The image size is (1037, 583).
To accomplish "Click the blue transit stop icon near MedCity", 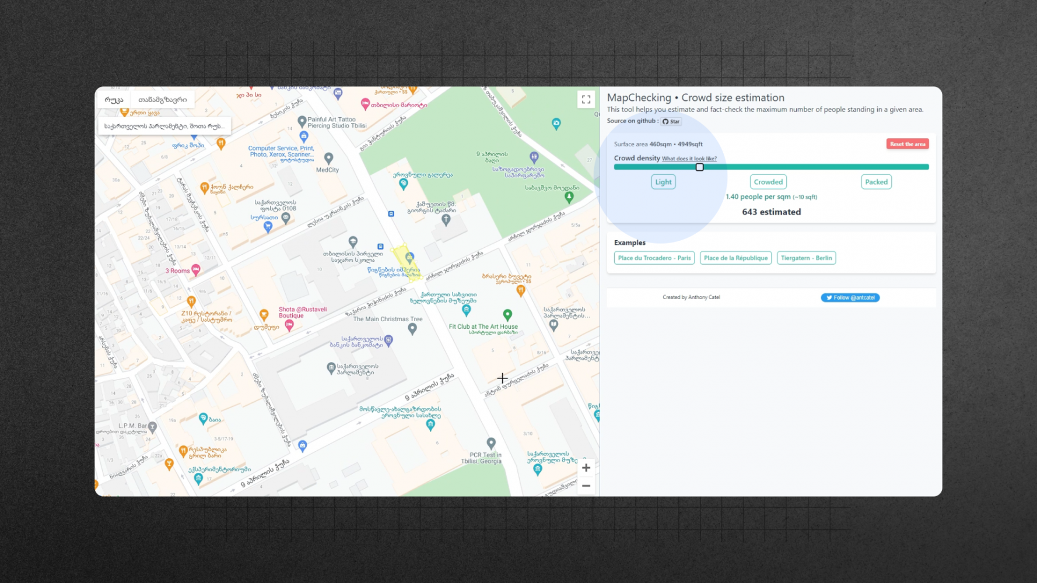I will tap(391, 214).
